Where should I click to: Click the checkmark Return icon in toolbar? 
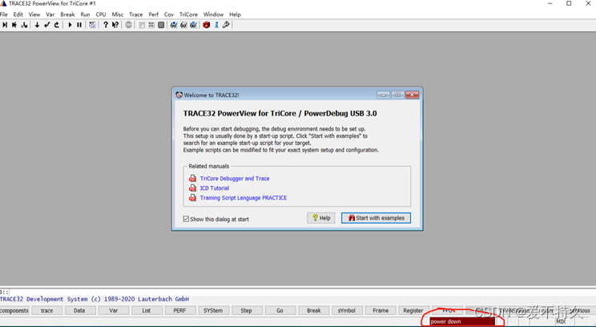point(46,25)
